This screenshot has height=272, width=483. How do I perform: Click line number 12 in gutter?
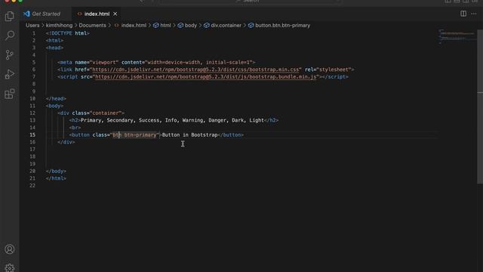tap(32, 113)
